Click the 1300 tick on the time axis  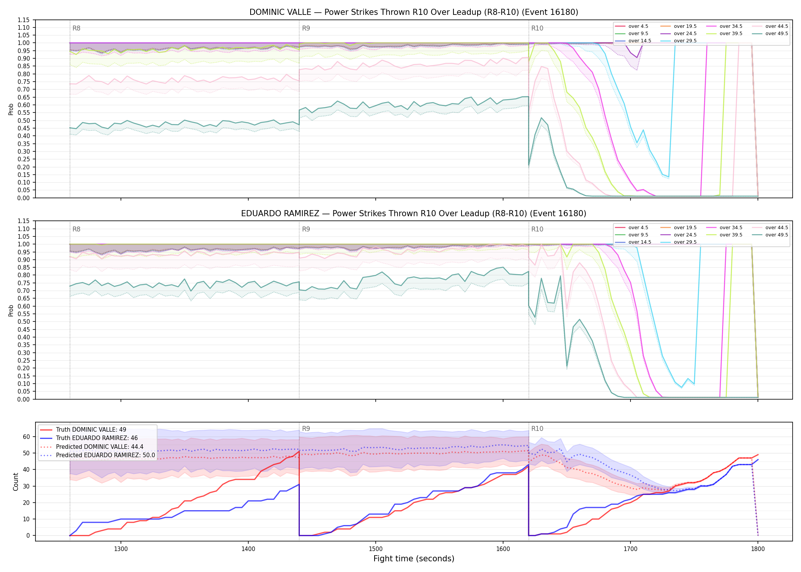pos(121,549)
